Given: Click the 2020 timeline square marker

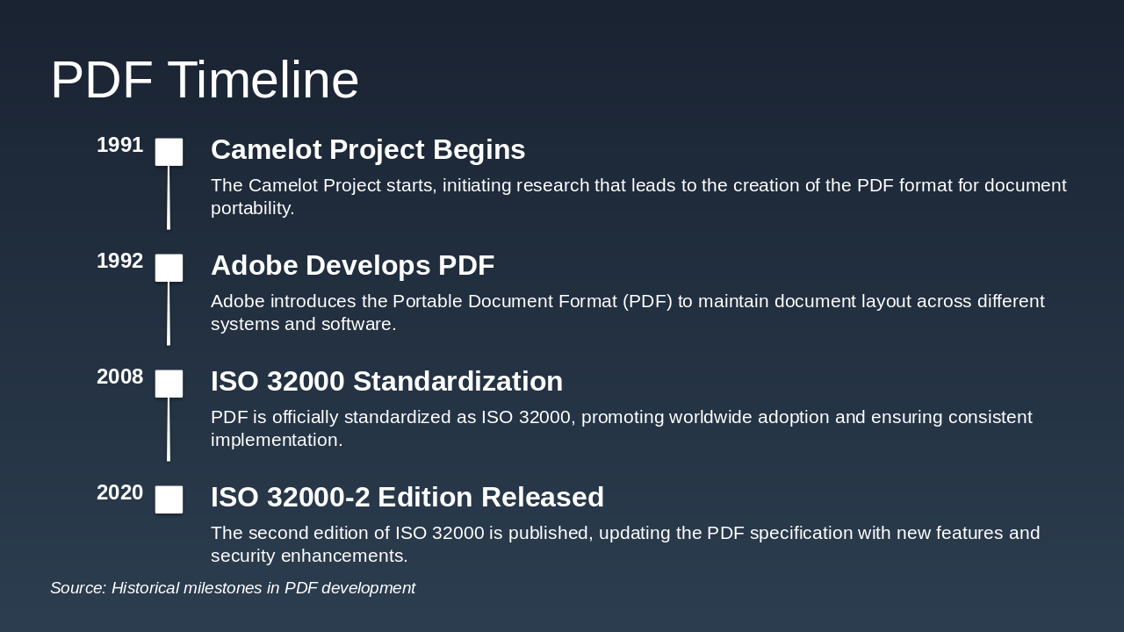Looking at the screenshot, I should tap(169, 499).
